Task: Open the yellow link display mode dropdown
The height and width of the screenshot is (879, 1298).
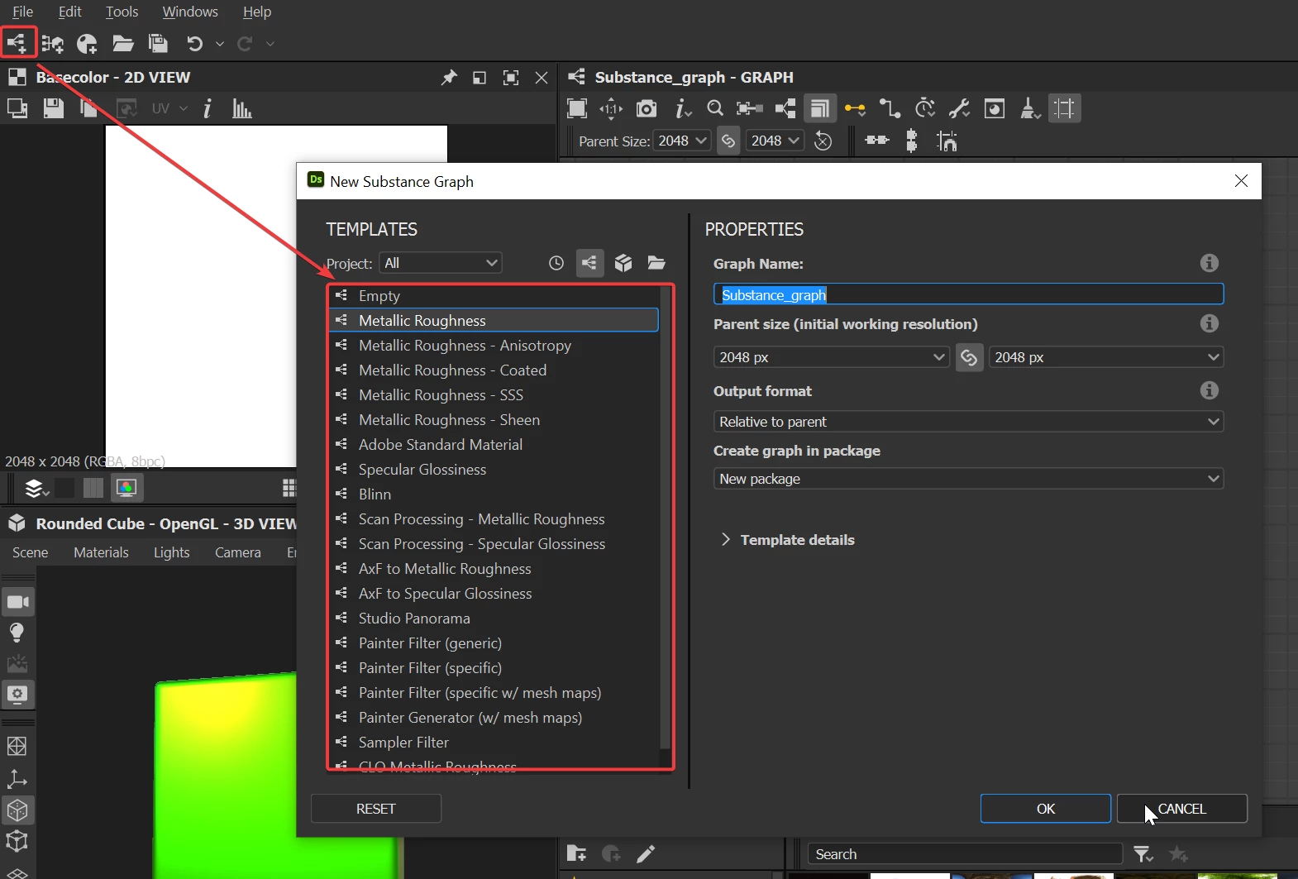Action: (x=855, y=108)
